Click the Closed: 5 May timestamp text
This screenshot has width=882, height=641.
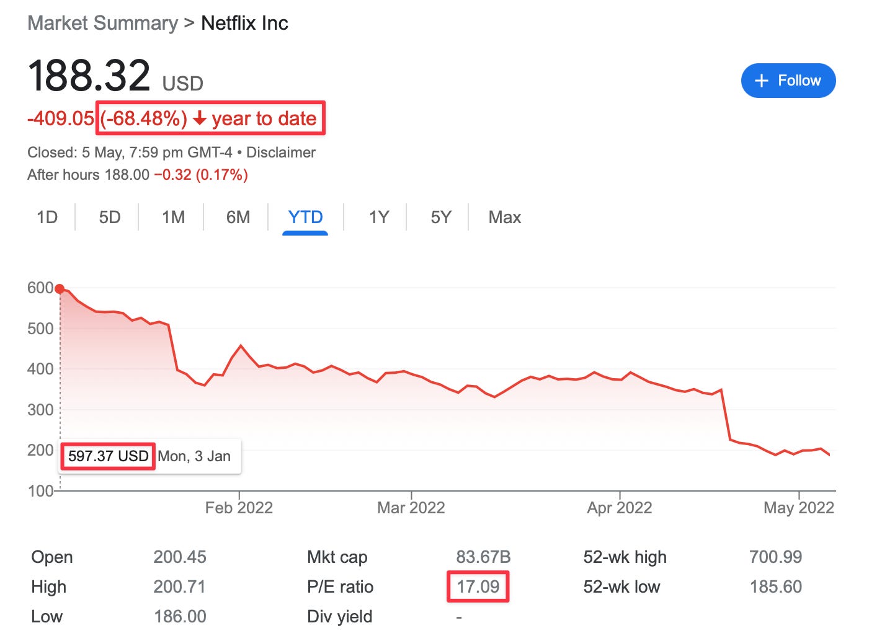[x=130, y=153]
